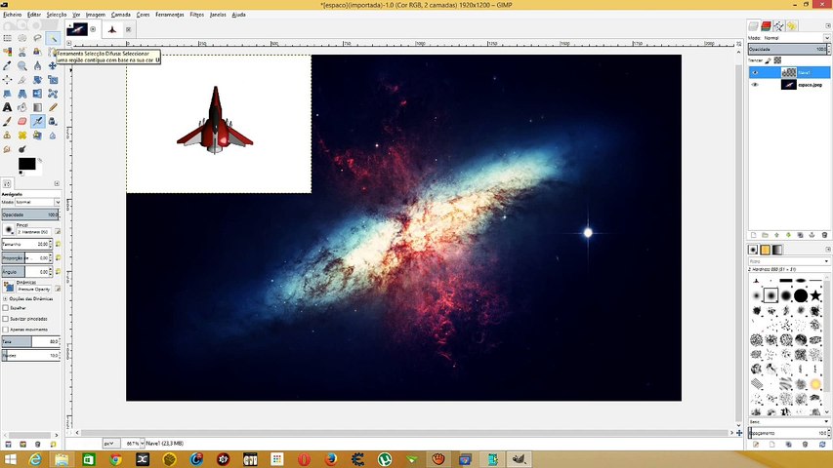Anchor the floating layer button
The height and width of the screenshot is (468, 833).
click(x=812, y=235)
